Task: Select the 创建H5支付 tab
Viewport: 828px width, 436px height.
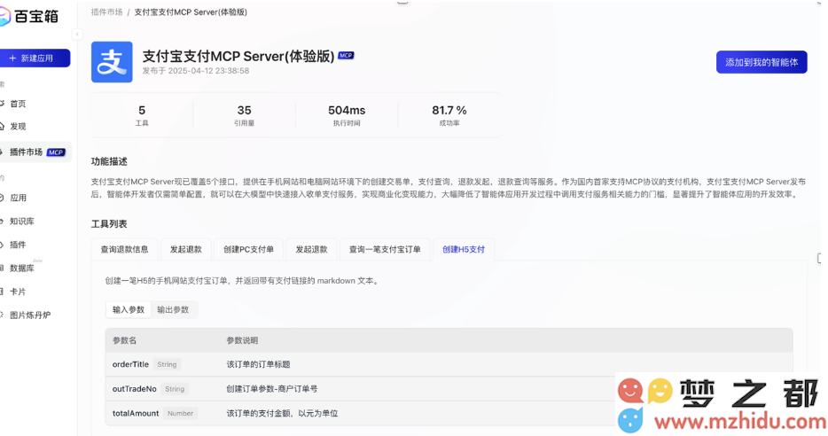Action: coord(464,249)
